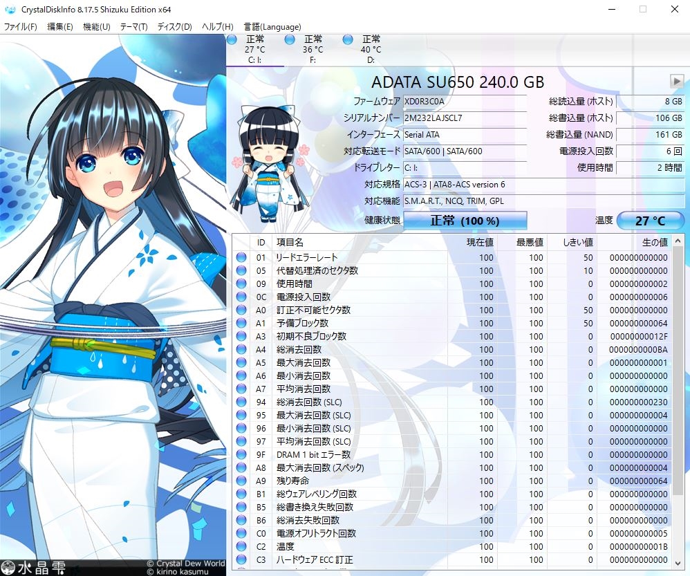Click the drive letter field C: I:
The width and height of the screenshot is (690, 576).
pos(465,167)
